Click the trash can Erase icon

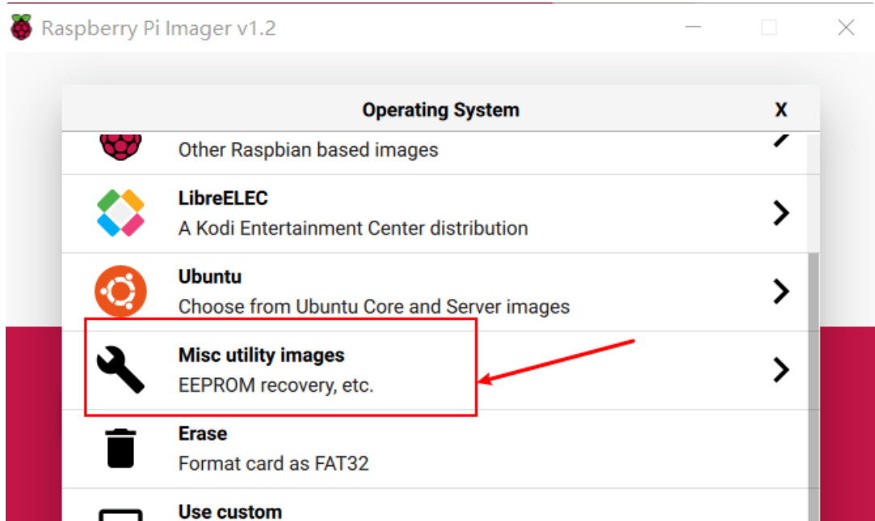120,448
